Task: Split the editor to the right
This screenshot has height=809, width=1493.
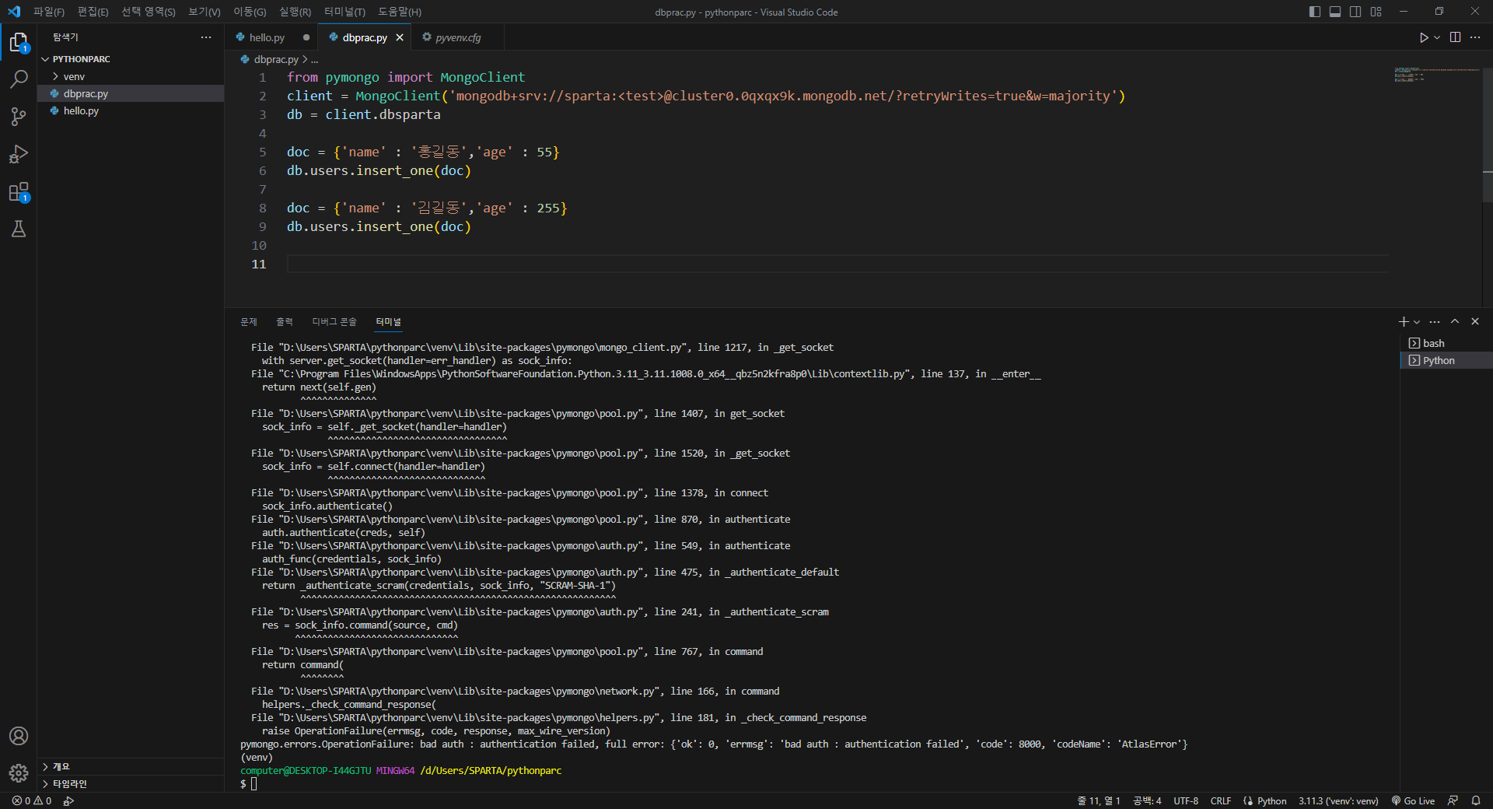Action: (1455, 37)
